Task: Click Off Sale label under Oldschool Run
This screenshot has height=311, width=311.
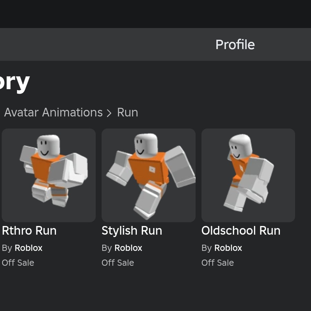Action: [x=218, y=263]
